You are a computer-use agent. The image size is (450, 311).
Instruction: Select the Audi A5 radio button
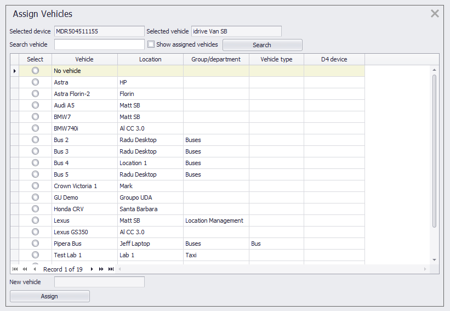[x=36, y=105]
